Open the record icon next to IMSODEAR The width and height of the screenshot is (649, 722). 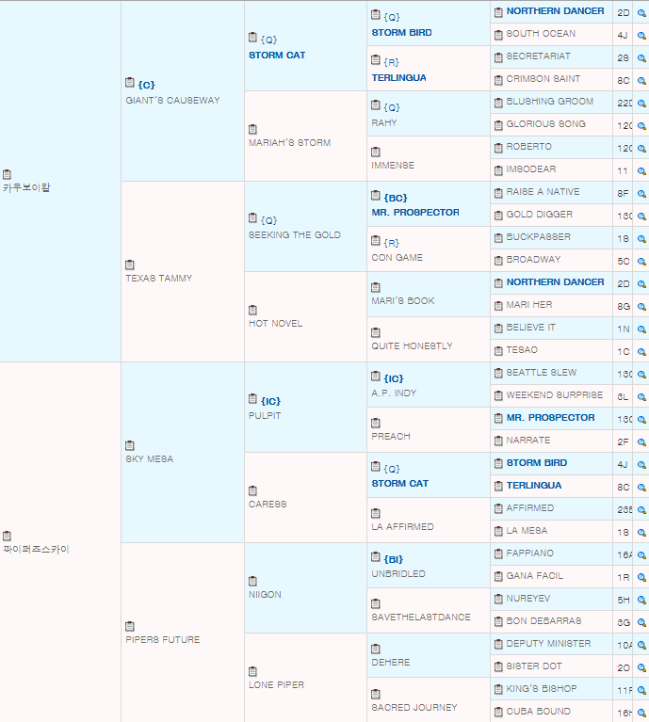tap(498, 170)
